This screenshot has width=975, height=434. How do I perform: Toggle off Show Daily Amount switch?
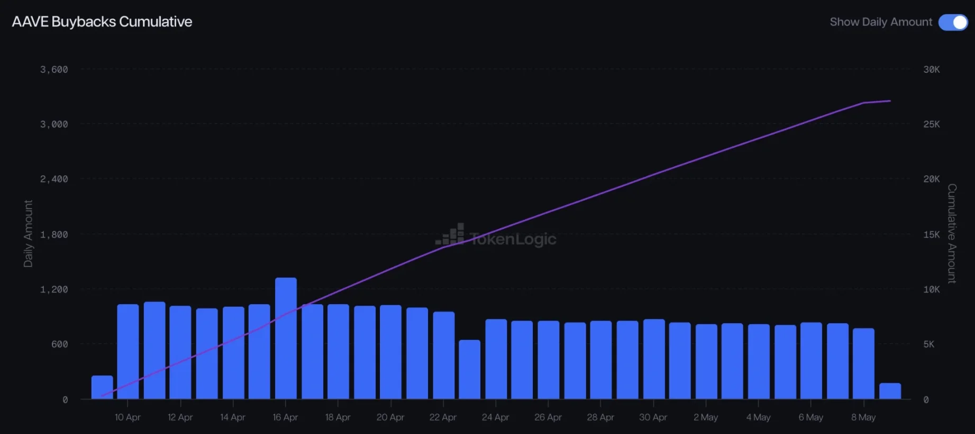[x=953, y=22]
